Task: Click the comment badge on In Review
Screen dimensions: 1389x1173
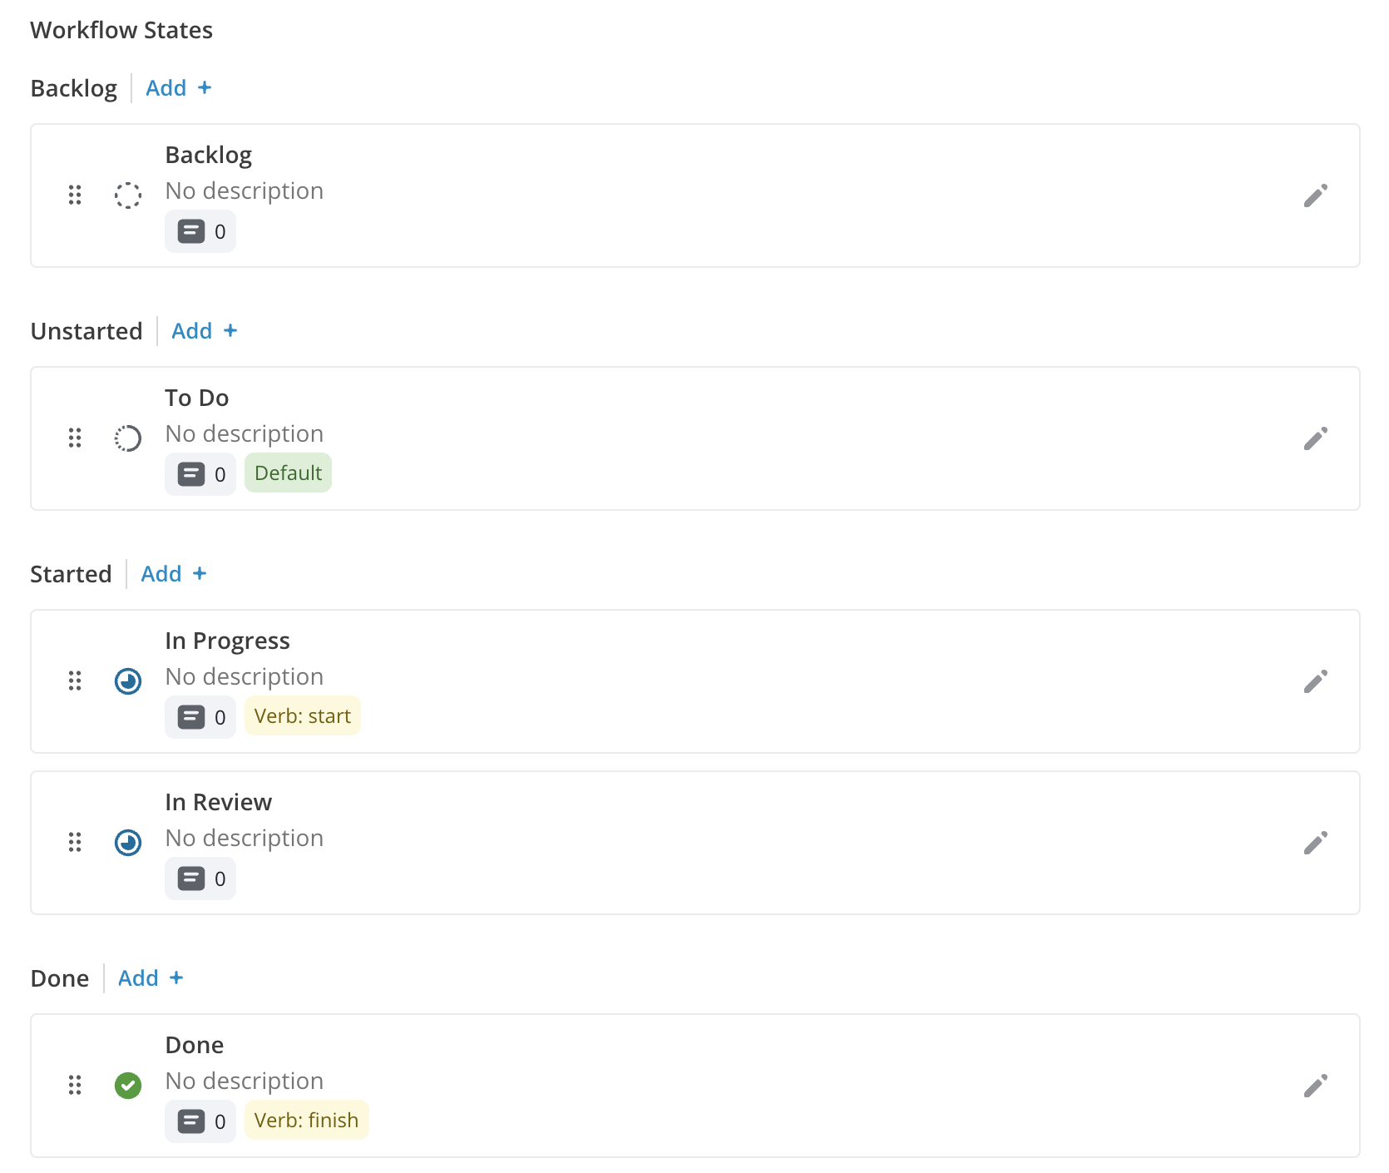Action: pyautogui.click(x=200, y=878)
